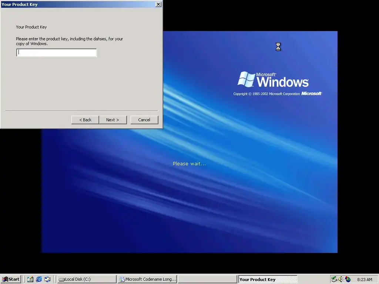Open the volume speaker tray icon

click(x=341, y=279)
